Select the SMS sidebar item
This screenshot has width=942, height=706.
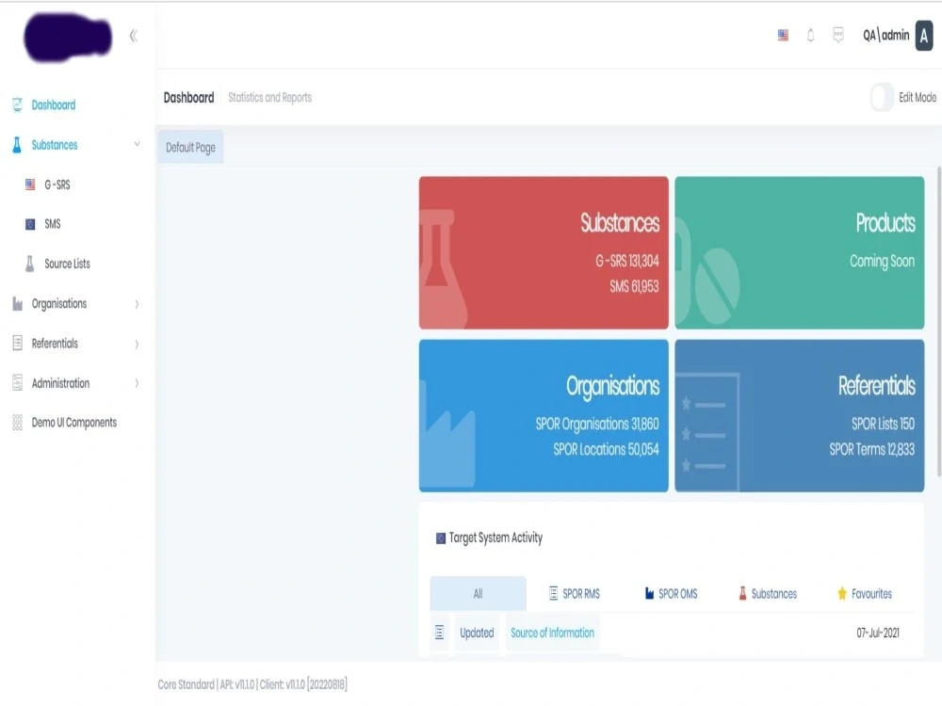pos(57,224)
